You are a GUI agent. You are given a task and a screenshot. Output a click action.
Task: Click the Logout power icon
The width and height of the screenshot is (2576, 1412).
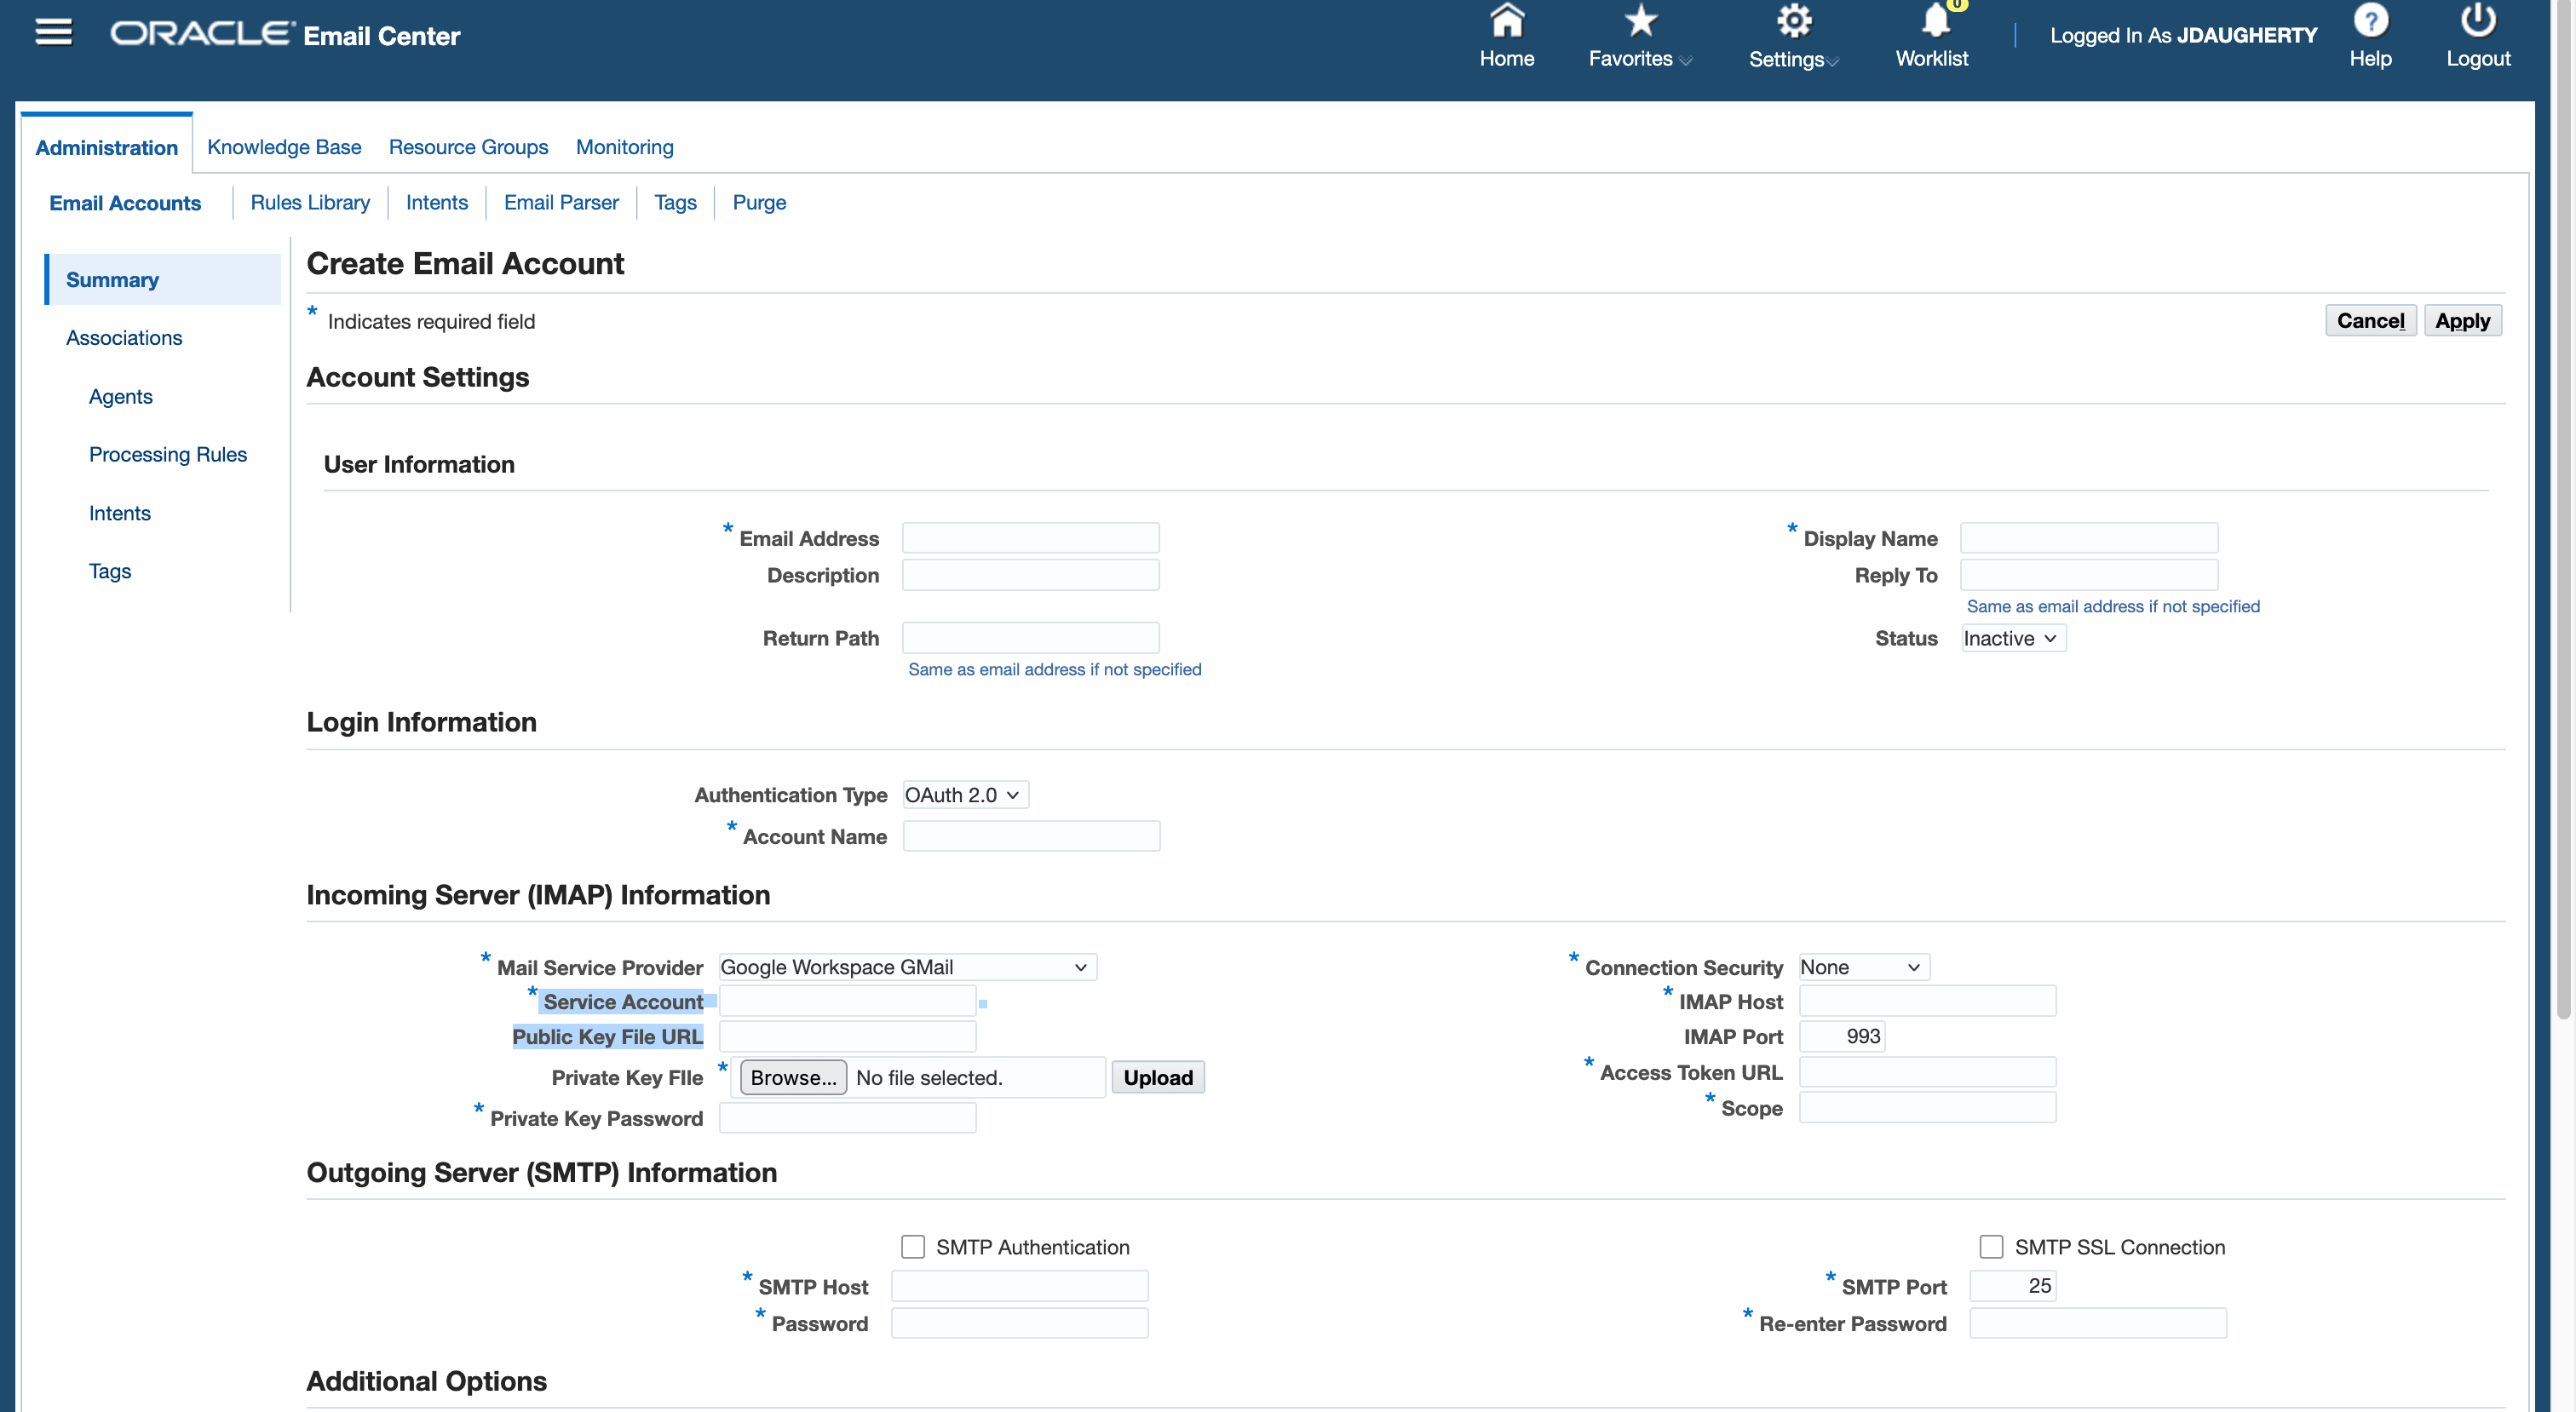click(x=2477, y=22)
